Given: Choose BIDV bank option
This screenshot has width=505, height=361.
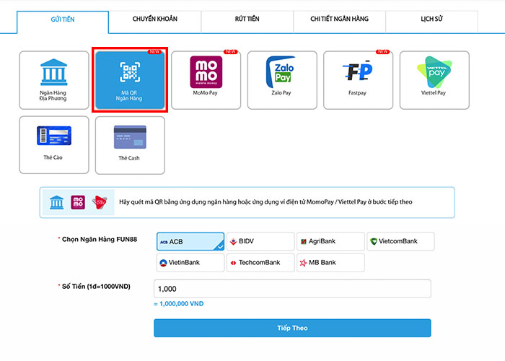Looking at the screenshot, I should pyautogui.click(x=260, y=241).
